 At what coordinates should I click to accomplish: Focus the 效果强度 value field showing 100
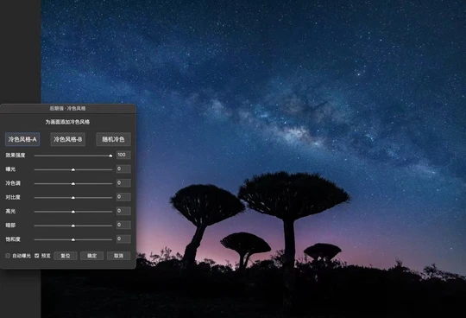(x=123, y=155)
